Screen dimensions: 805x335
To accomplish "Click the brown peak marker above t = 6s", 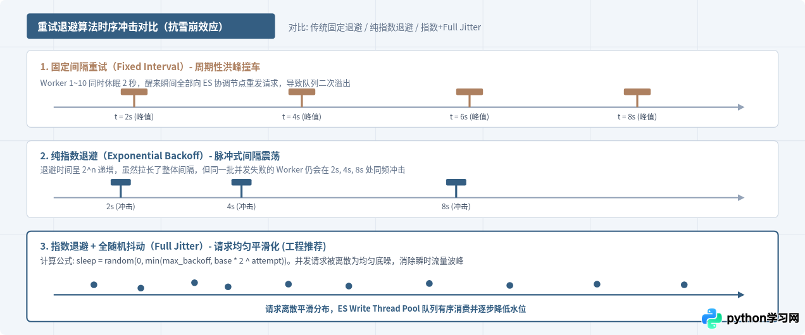I will coord(469,92).
